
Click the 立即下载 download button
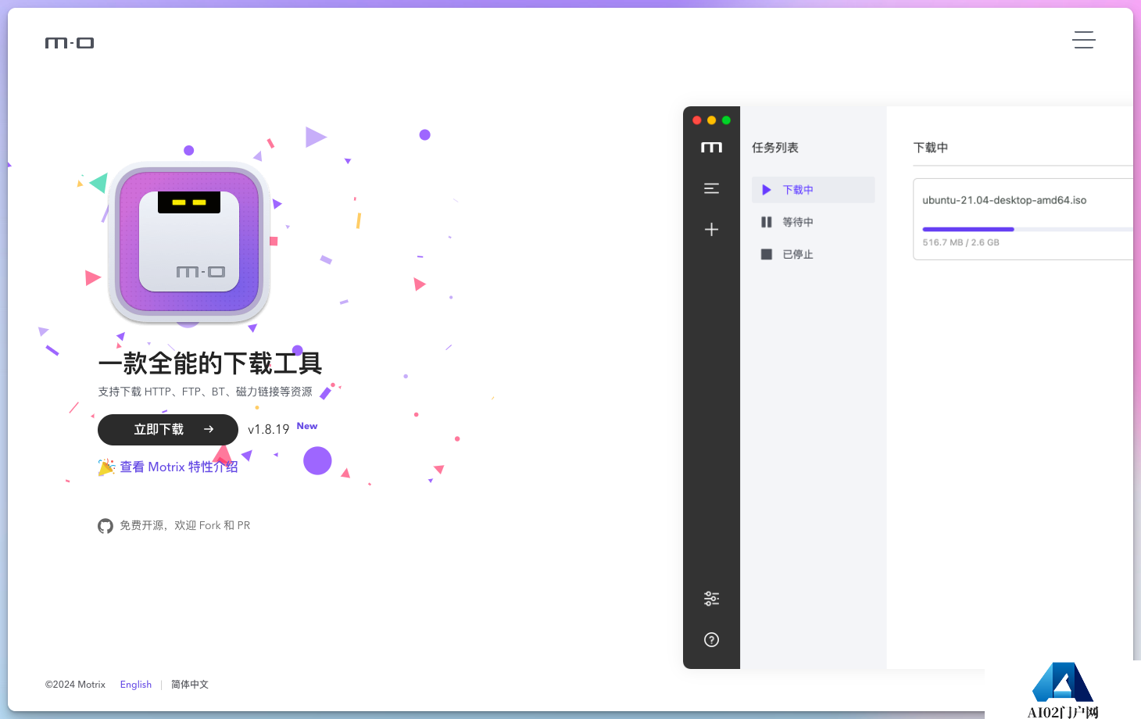point(168,430)
